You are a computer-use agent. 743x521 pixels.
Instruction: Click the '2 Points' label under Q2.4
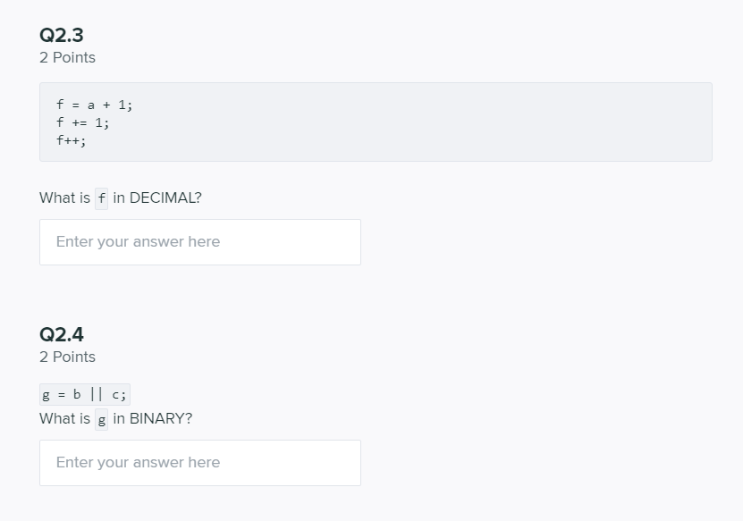(x=67, y=357)
